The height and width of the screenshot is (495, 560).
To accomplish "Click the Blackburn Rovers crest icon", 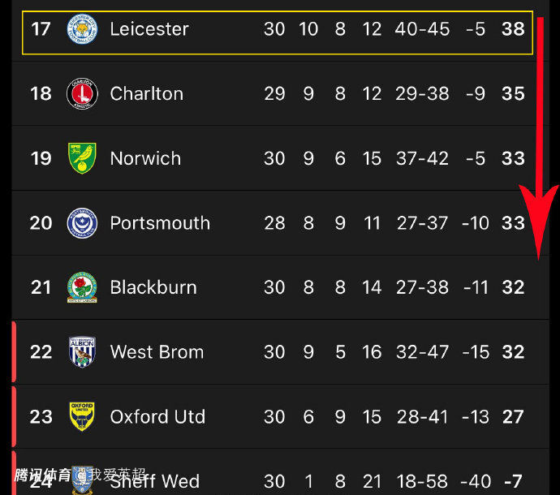I will [x=81, y=287].
